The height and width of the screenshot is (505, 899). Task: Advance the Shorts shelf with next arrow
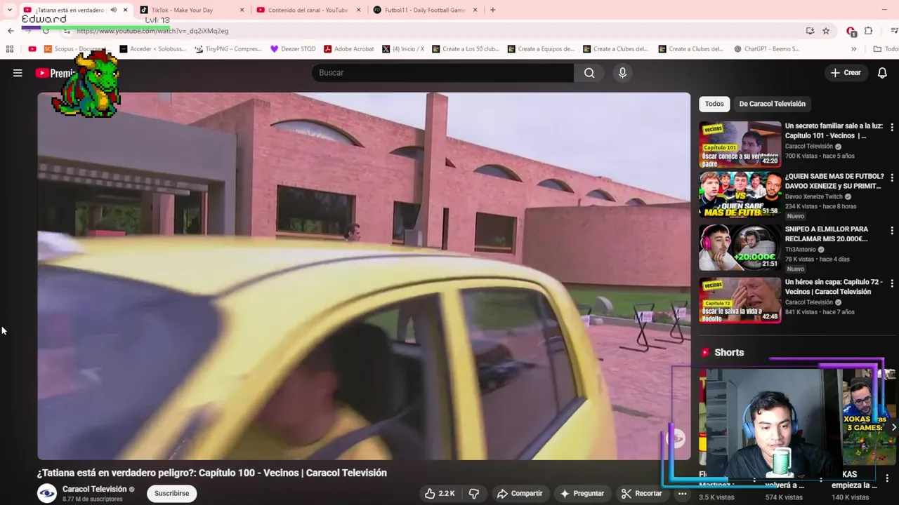[x=893, y=427]
